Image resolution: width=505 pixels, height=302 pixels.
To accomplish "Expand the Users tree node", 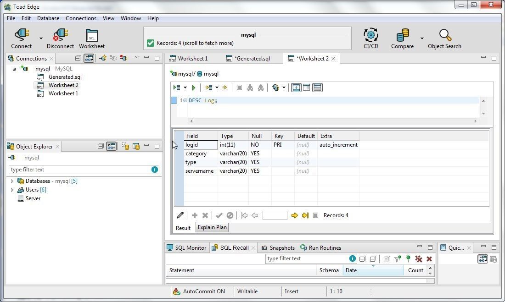I will (12, 190).
